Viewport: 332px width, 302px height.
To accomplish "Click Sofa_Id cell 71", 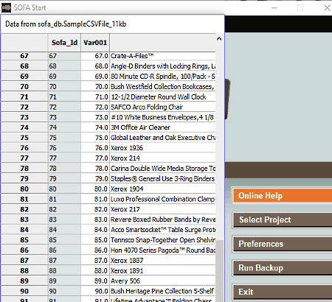I will tap(64, 97).
